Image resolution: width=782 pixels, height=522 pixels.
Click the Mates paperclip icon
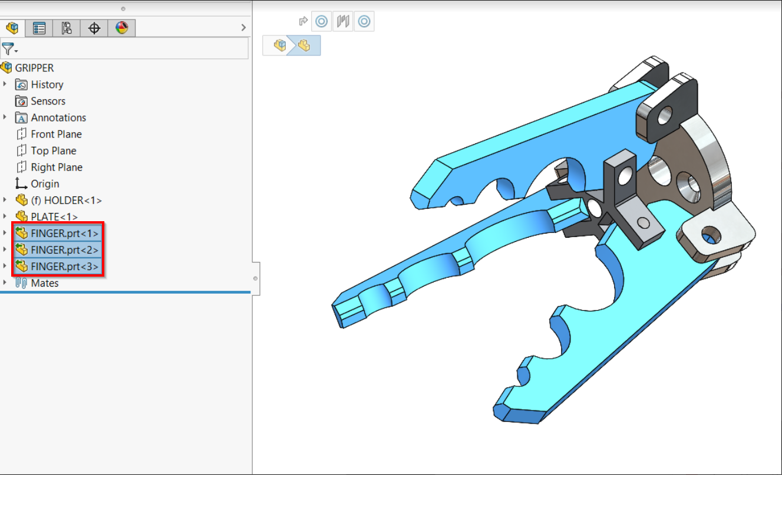[22, 283]
